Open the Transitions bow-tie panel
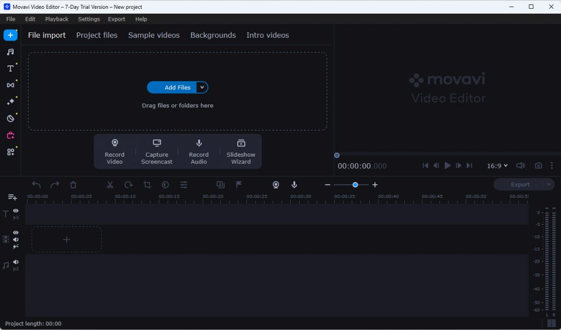 point(10,85)
